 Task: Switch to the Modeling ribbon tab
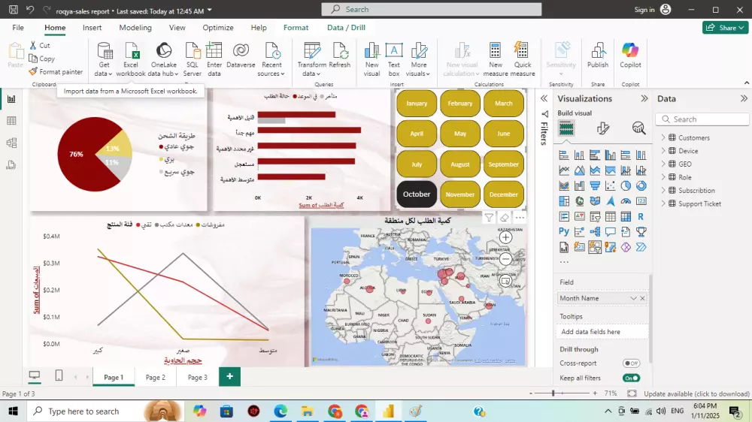click(x=135, y=28)
